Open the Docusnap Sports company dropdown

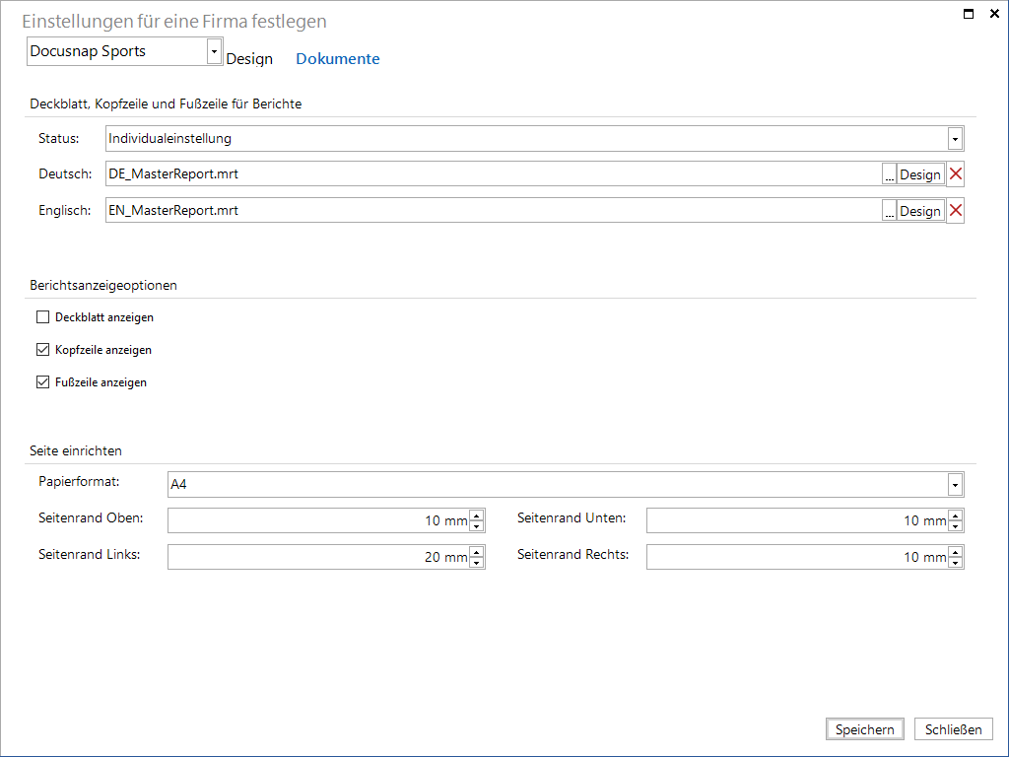(214, 51)
